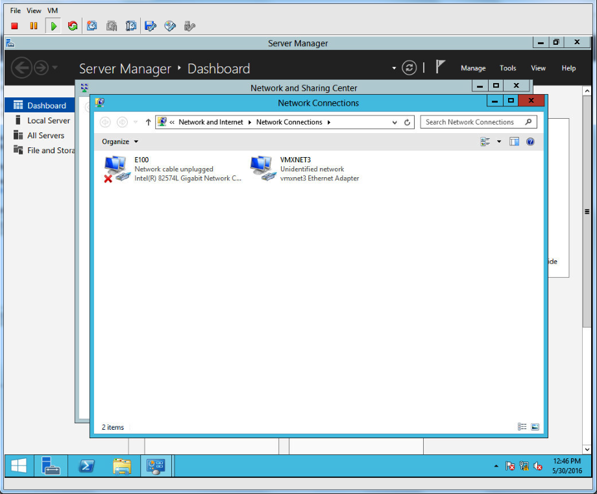Expand the Organize dropdown
The image size is (597, 494).
click(120, 142)
